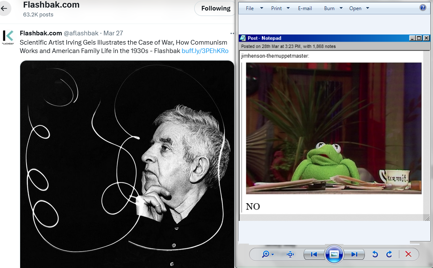Screen dimensions: 433x268
Task: Click the Flashbak profile avatar logo
Action: point(8,37)
